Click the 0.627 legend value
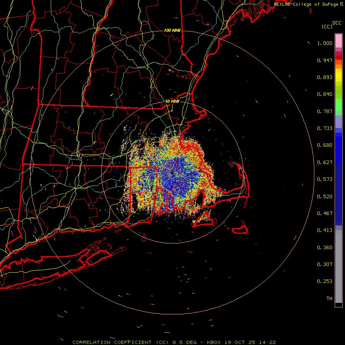345x345 pixels. [325, 163]
